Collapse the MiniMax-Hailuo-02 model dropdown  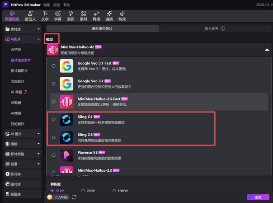(x=267, y=50)
